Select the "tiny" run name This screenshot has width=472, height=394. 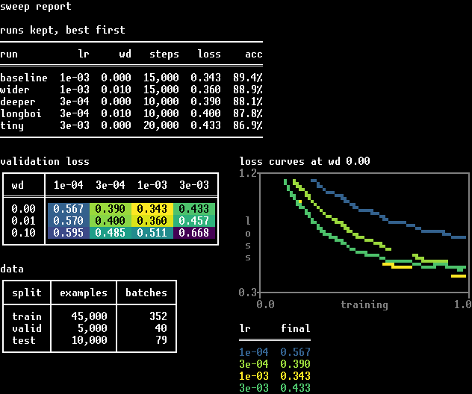pos(12,125)
